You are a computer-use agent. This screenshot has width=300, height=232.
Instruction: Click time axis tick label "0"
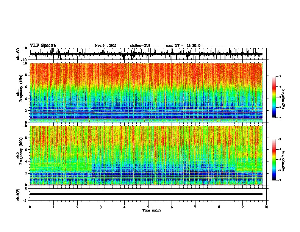(30, 207)
